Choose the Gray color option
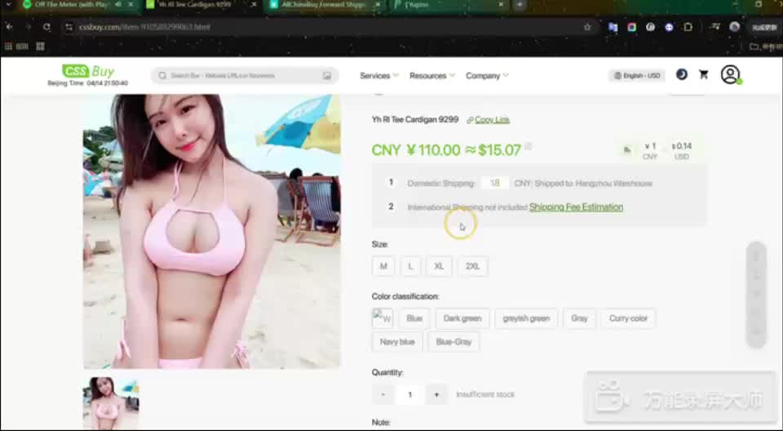This screenshot has height=431, width=783. point(579,318)
